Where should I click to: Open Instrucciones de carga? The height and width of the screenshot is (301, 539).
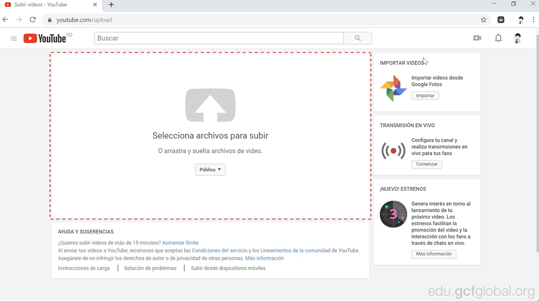84,268
